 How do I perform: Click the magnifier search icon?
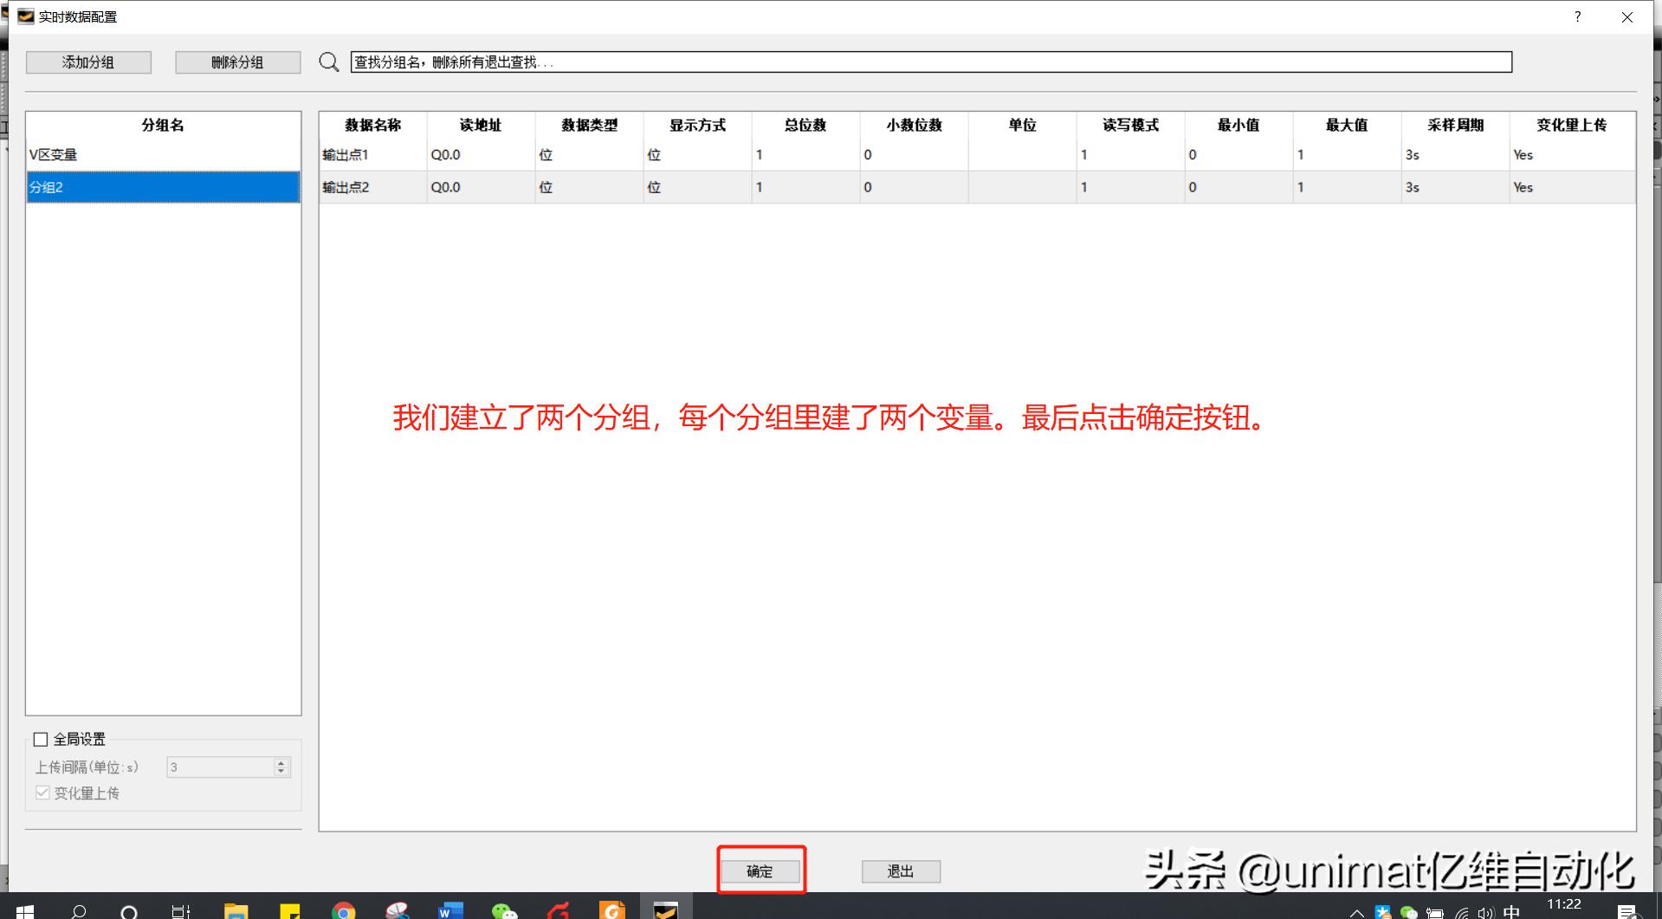point(329,61)
